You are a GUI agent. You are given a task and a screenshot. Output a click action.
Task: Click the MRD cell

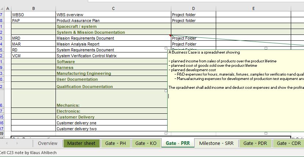33,38
